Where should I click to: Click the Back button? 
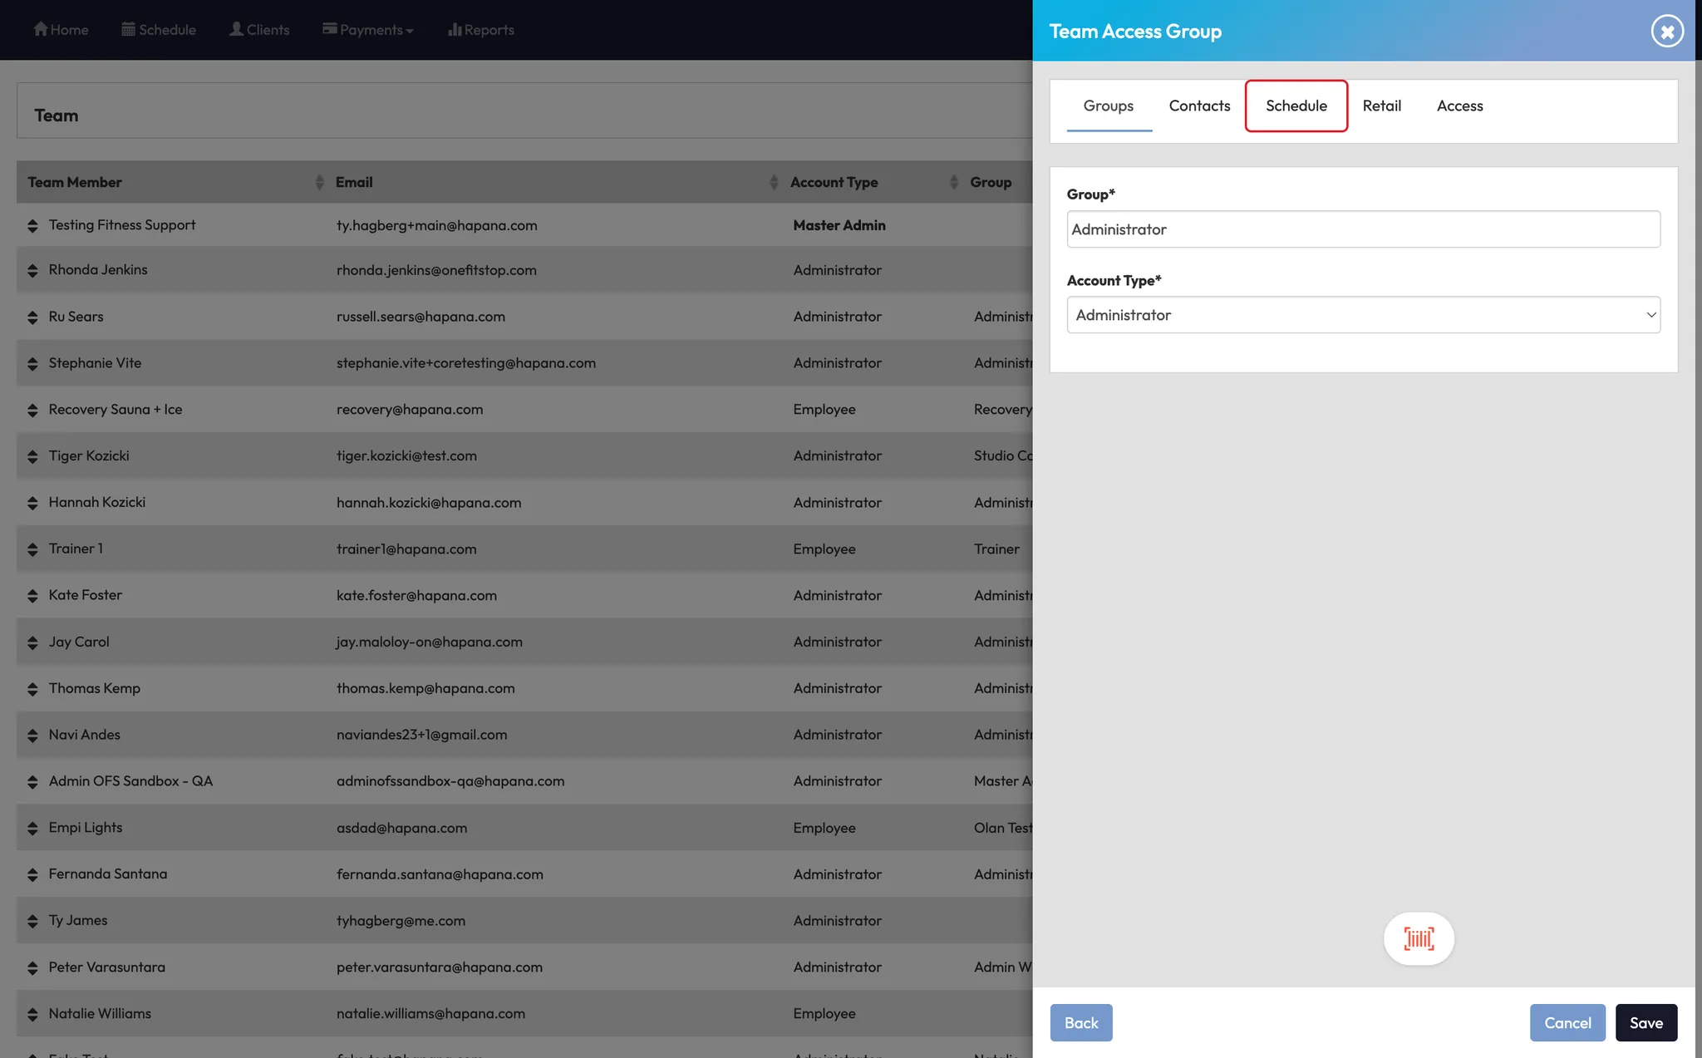click(x=1080, y=1022)
